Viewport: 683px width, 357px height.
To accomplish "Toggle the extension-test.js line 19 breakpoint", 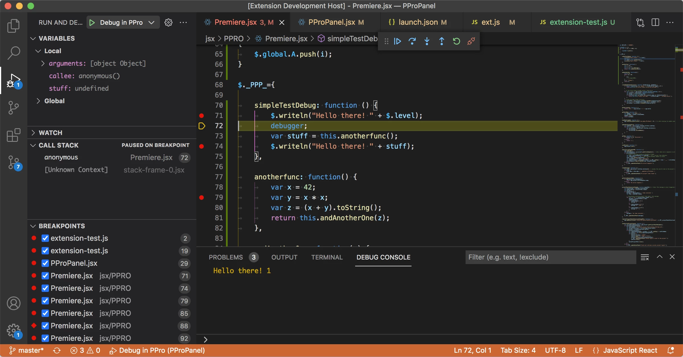I will 45,251.
